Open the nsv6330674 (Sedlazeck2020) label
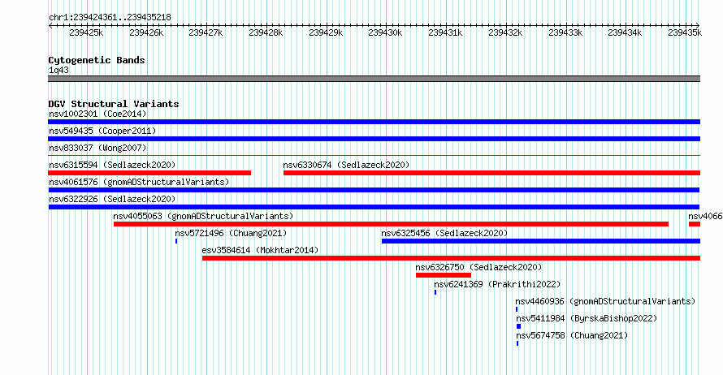This screenshot has height=375, width=723. point(346,165)
